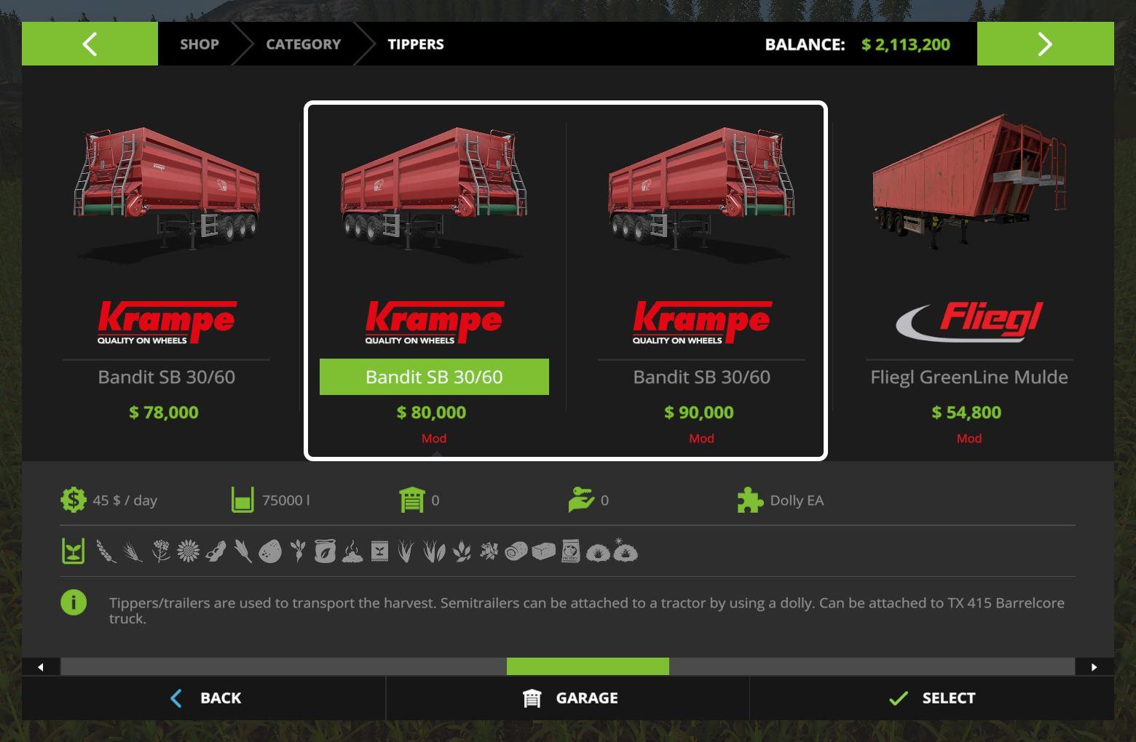
Task: Open the GARAGE button
Action: 568,698
